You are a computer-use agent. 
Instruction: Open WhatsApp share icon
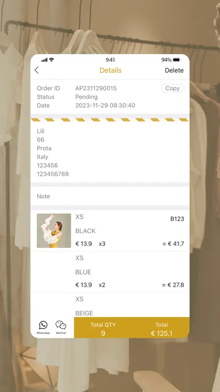click(x=43, y=327)
